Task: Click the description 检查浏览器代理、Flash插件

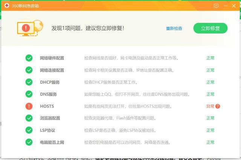Action: point(120,118)
